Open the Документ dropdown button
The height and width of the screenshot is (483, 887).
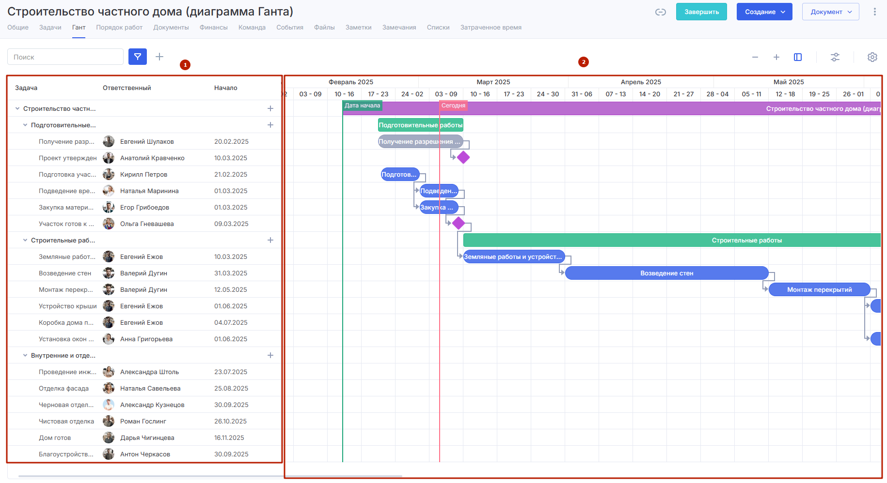pos(831,12)
